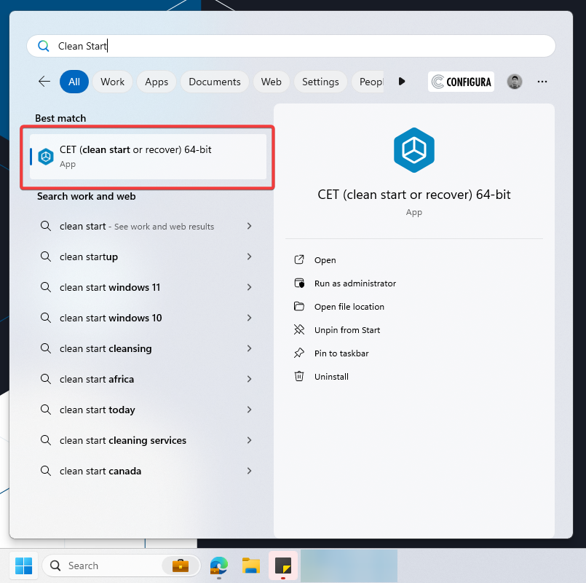Expand chevron next to 'clean startup'

(x=249, y=257)
